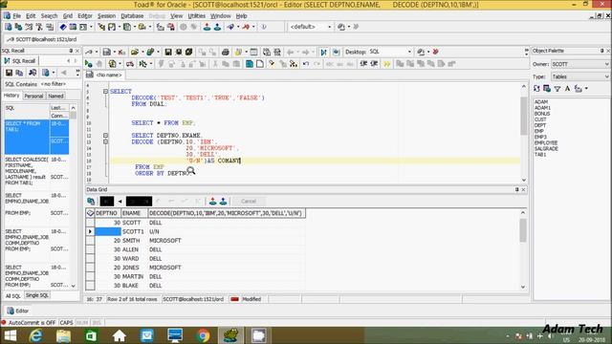Click the red double-arrow icon beside Desktop dropdown
Viewport: 612px width, 344px height.
pyautogui.click(x=436, y=52)
